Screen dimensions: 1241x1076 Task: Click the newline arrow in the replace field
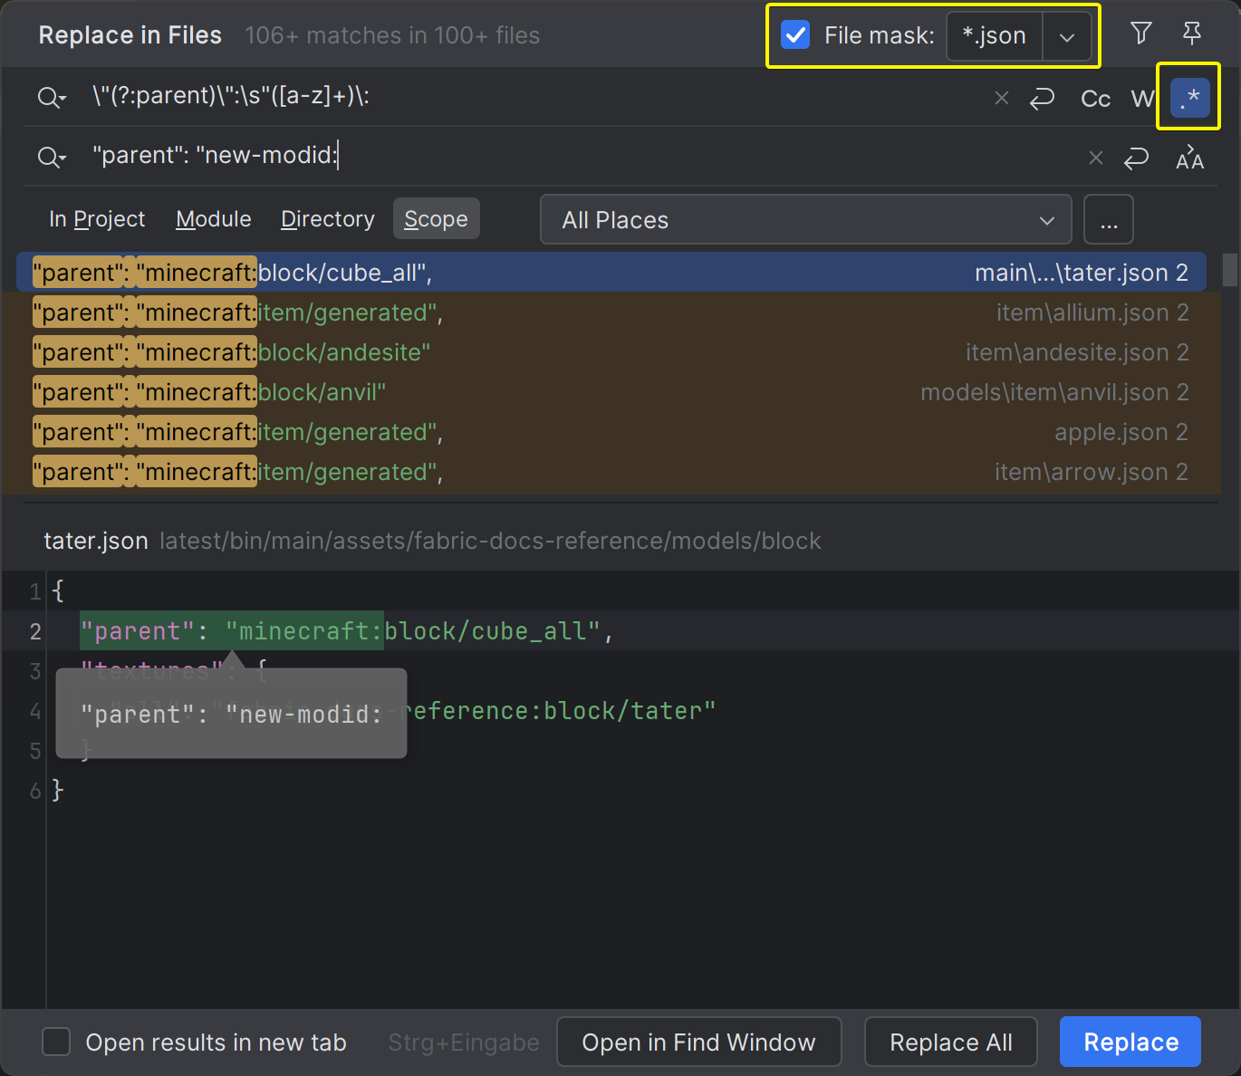pos(1135,158)
